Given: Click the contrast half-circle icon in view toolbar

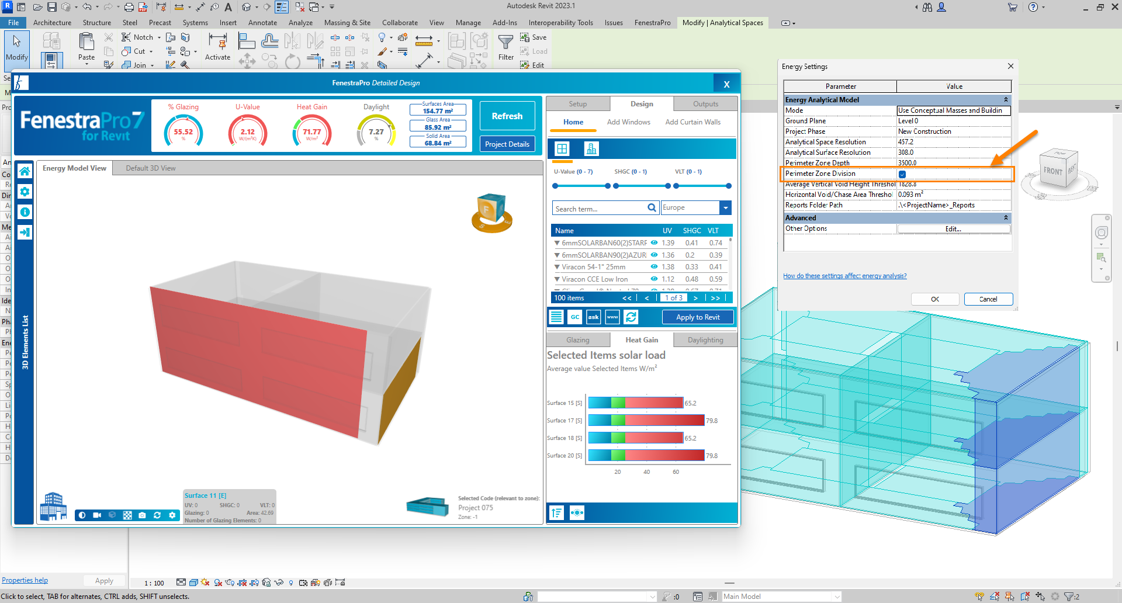Looking at the screenshot, I should (x=82, y=515).
